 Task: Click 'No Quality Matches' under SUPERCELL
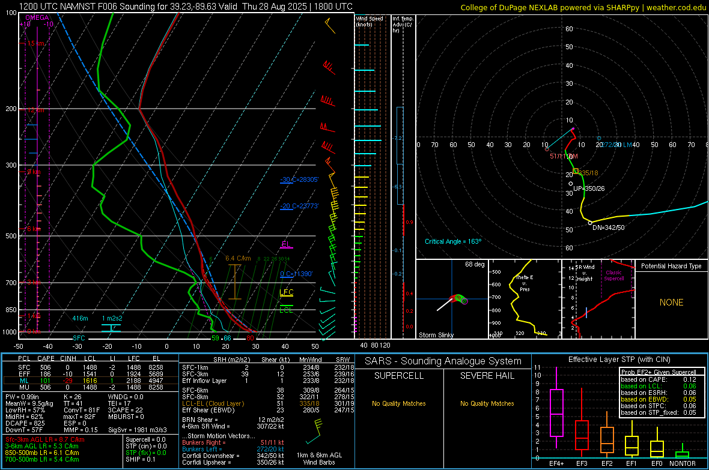coord(399,403)
